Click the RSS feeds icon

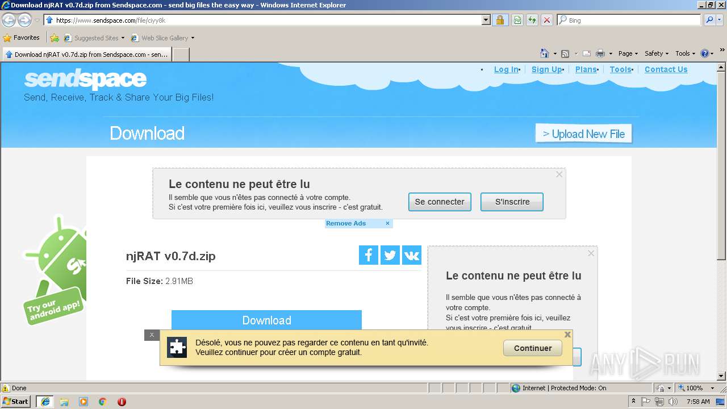[565, 53]
